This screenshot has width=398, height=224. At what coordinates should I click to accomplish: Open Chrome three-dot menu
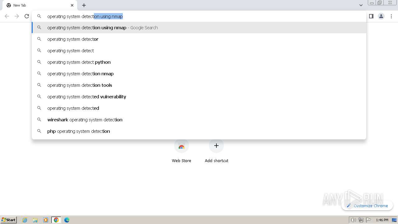click(x=391, y=16)
